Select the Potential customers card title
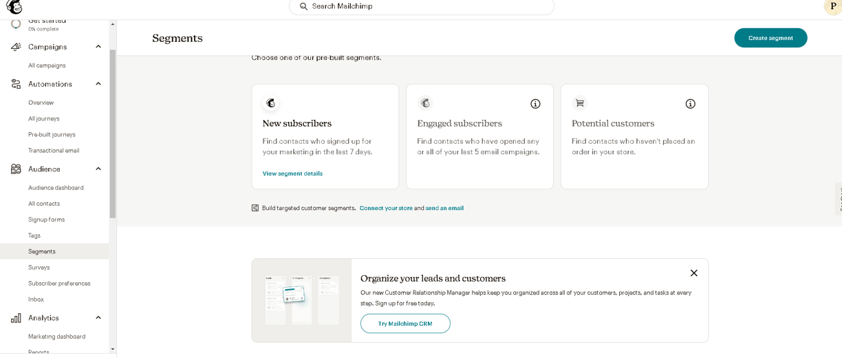842x358 pixels. (613, 123)
